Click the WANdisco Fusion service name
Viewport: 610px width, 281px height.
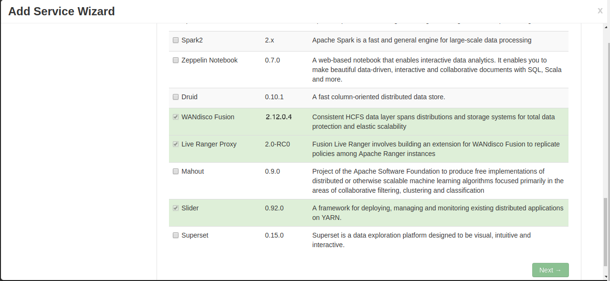pos(208,117)
